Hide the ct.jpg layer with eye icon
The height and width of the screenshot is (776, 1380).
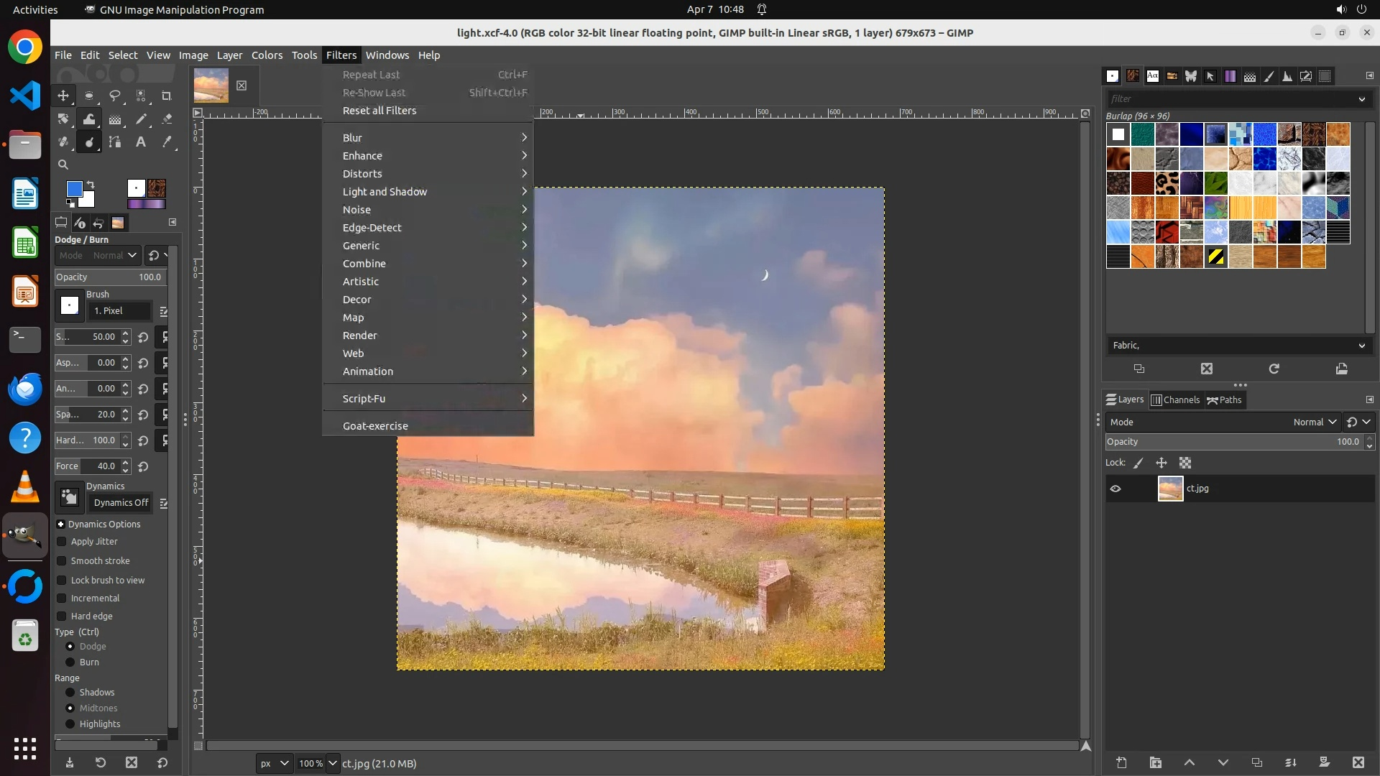pyautogui.click(x=1115, y=489)
